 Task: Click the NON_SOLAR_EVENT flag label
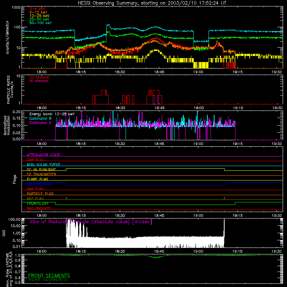(43, 165)
